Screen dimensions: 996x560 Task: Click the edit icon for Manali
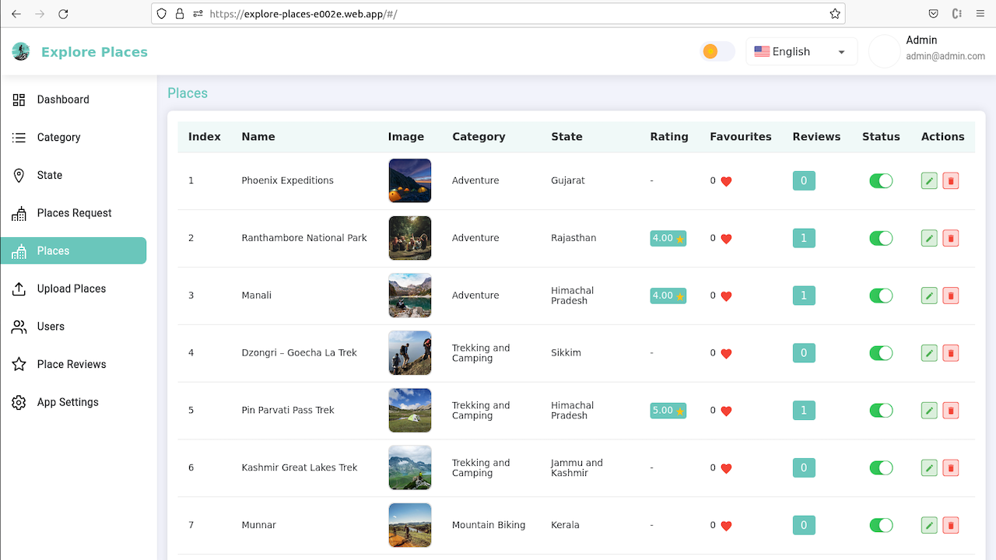pos(928,296)
